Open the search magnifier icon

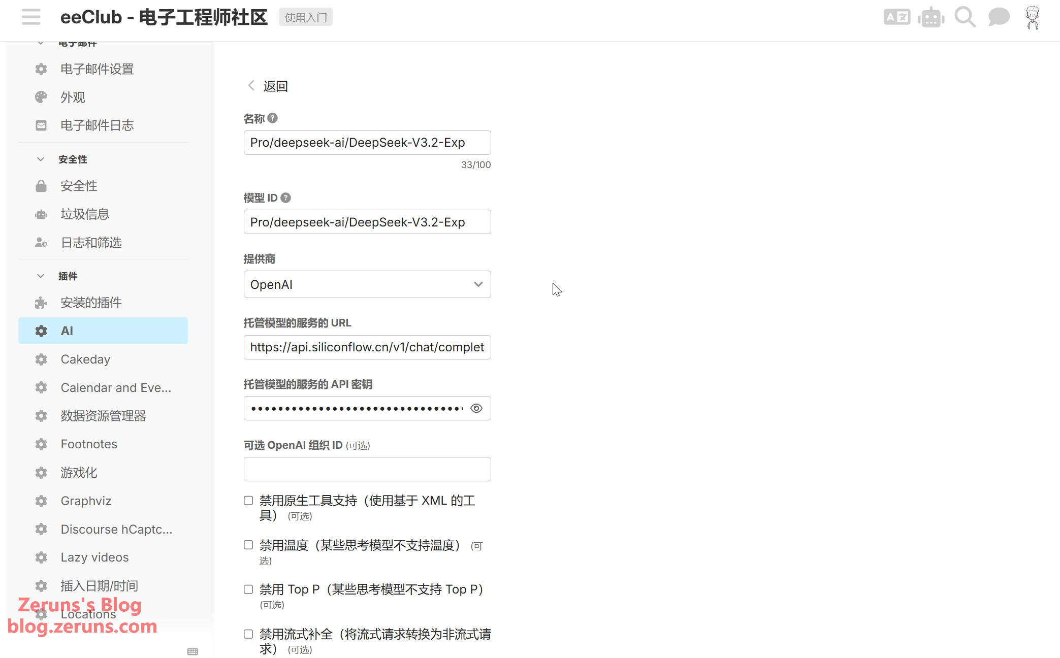[x=965, y=17]
